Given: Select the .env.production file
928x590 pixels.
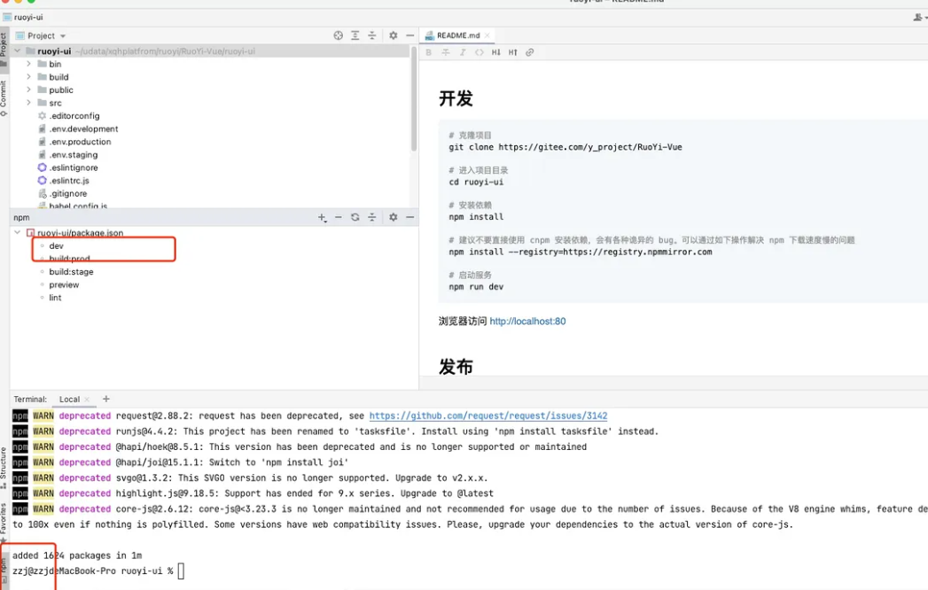Looking at the screenshot, I should click(80, 142).
